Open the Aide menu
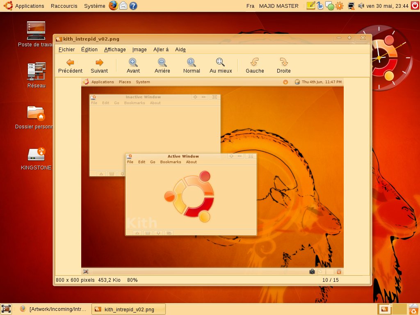 (x=180, y=50)
